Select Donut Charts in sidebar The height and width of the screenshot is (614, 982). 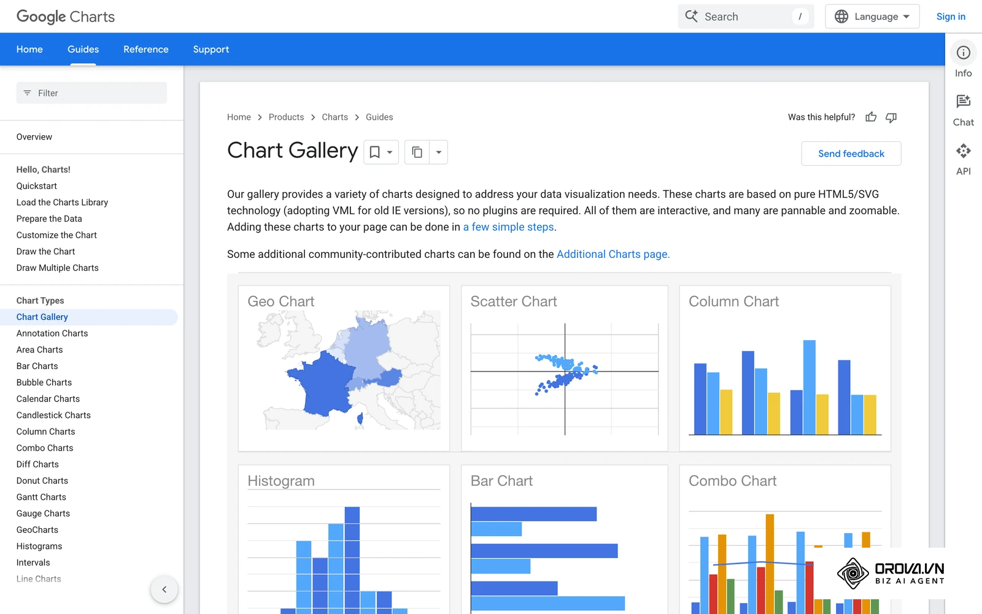pos(42,481)
